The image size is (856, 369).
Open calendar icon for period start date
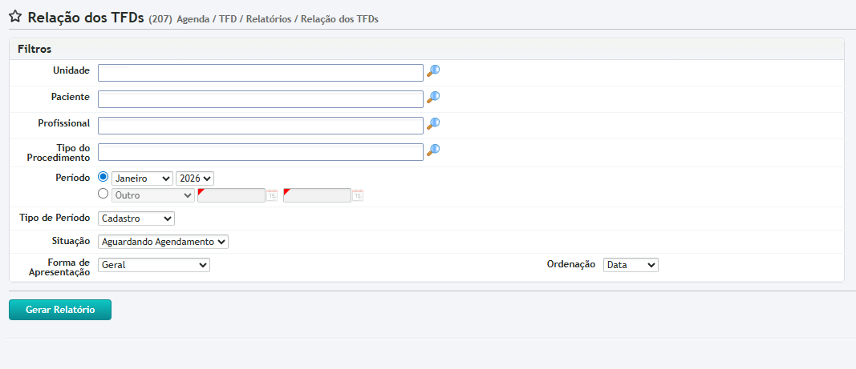tap(272, 195)
